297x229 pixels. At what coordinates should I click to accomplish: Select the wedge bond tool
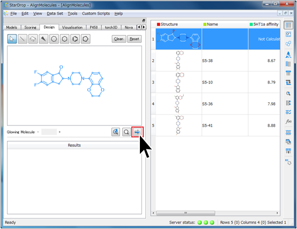[x=44, y=39]
